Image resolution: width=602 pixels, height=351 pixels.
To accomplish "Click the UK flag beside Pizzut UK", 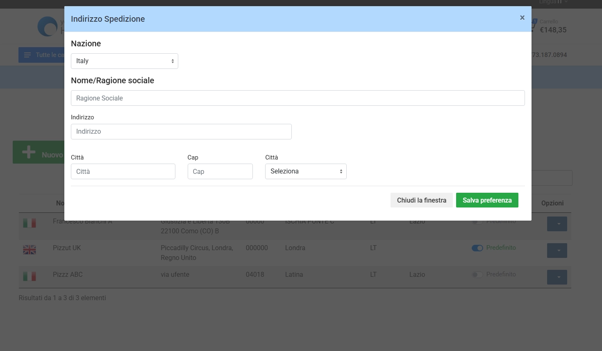I will pos(30,250).
